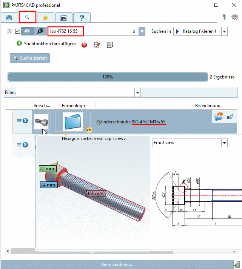242x269 pixels.
Task: Click green 24 mm dimension label
Action: 48,169
